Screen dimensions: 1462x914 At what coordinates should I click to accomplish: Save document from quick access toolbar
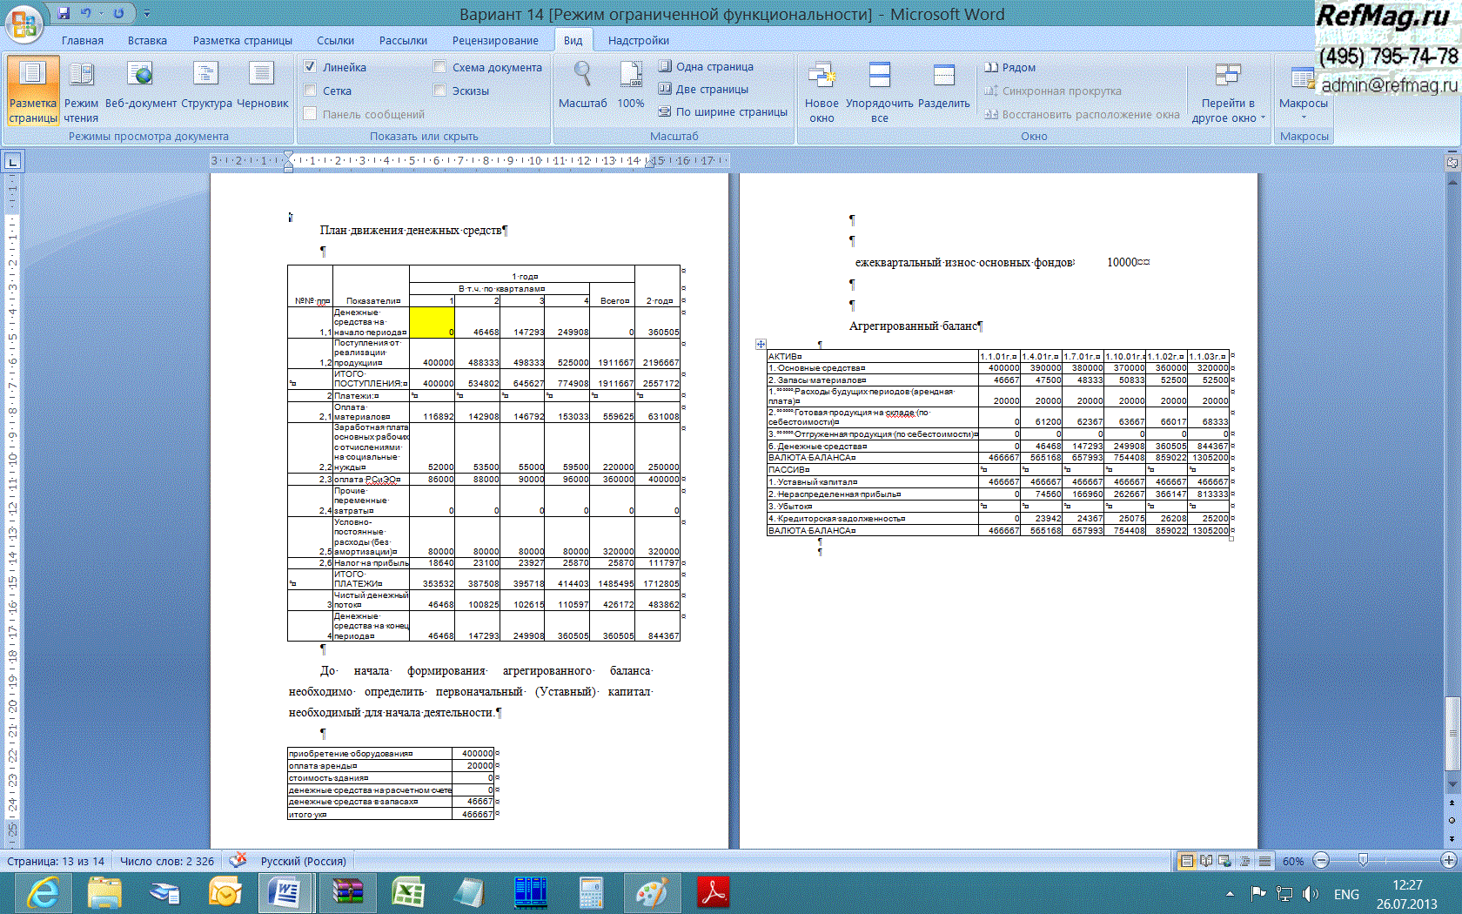point(64,13)
